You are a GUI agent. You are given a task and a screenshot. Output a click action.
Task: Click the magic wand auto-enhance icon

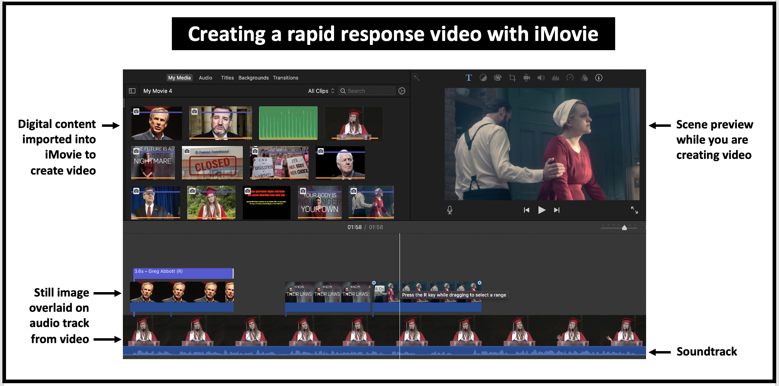click(x=416, y=77)
